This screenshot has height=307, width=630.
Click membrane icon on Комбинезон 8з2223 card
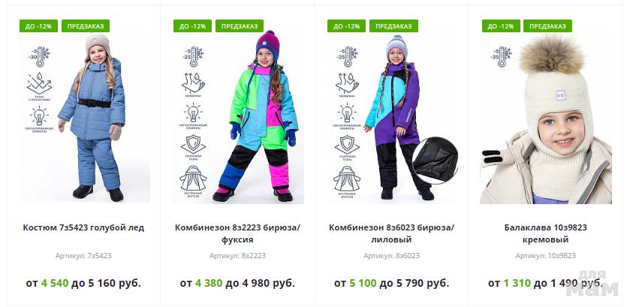(193, 83)
